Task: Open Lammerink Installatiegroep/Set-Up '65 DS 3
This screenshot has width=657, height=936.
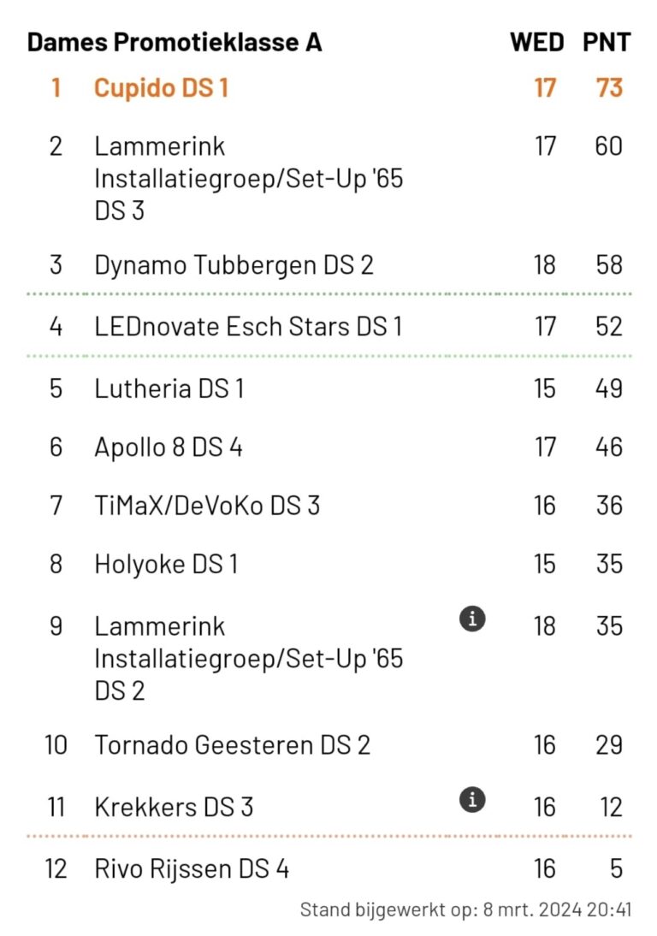Action: (248, 178)
